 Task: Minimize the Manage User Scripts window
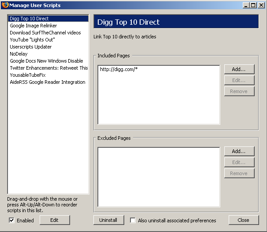point(246,5)
